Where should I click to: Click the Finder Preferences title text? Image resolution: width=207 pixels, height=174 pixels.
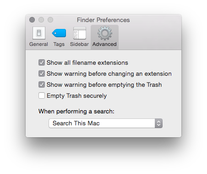coord(103,20)
